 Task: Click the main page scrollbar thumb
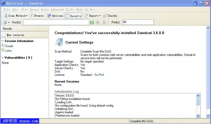[208, 69]
